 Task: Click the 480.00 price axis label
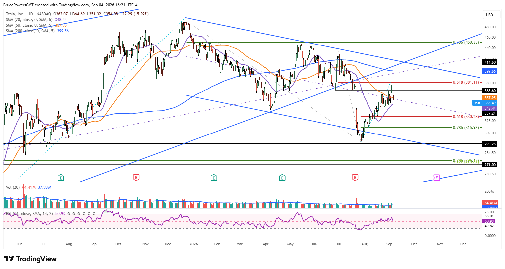pos(490,27)
